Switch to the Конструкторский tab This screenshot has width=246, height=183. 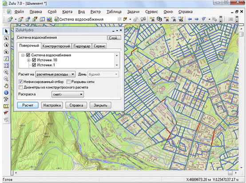[56, 46]
